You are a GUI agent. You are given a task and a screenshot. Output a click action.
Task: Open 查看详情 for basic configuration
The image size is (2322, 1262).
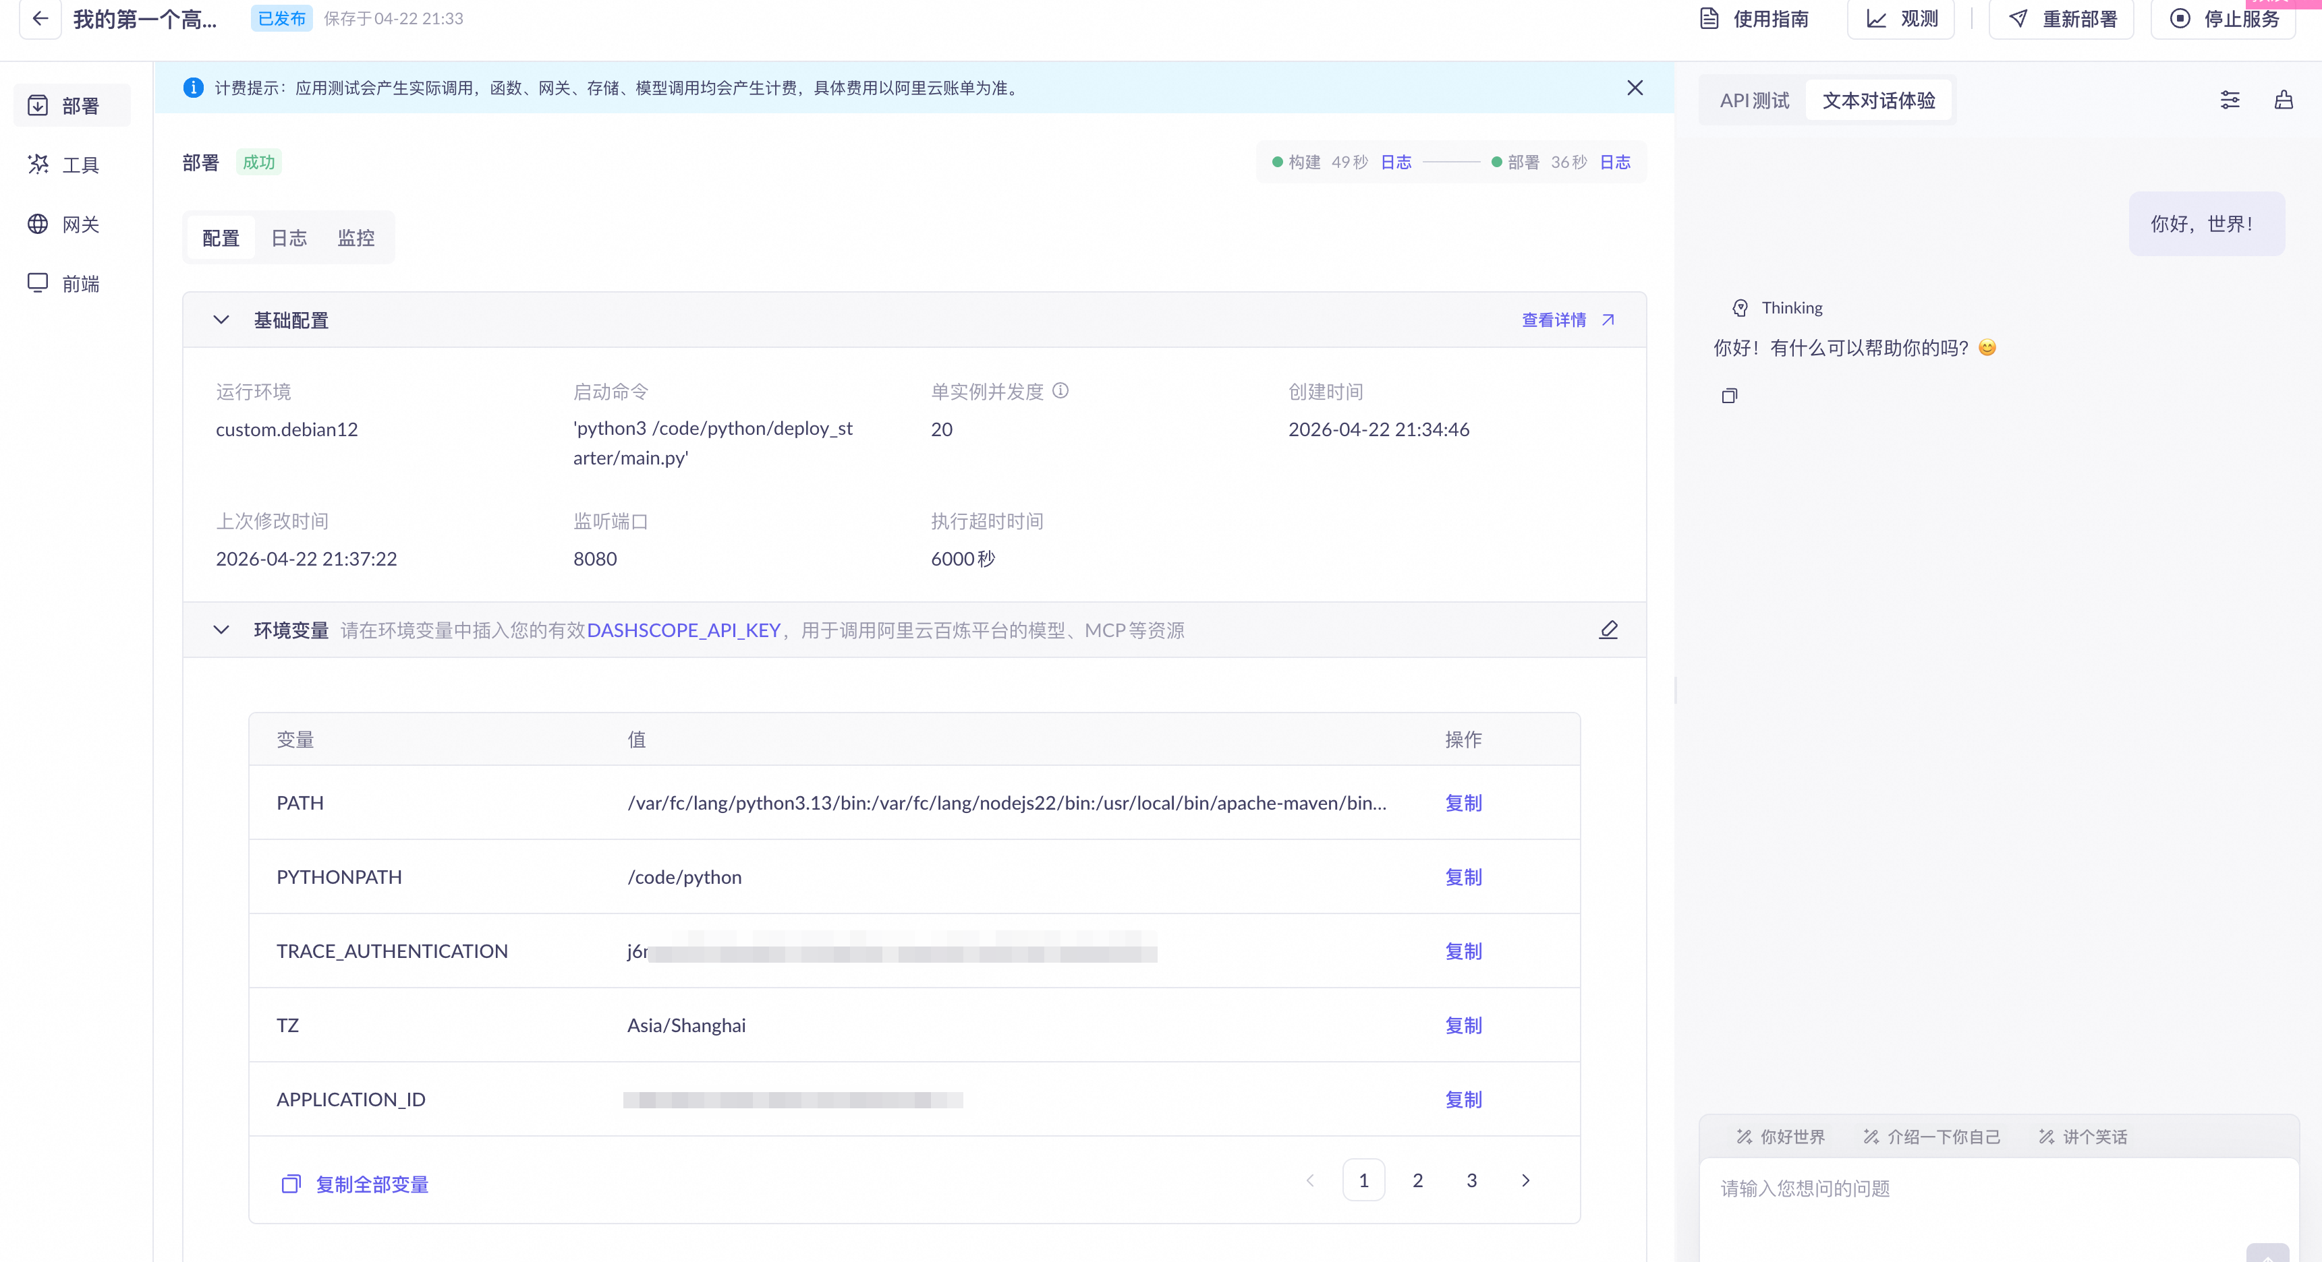pyautogui.click(x=1568, y=320)
